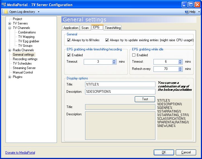Click the blue Help question mark icon

pos(187,12)
